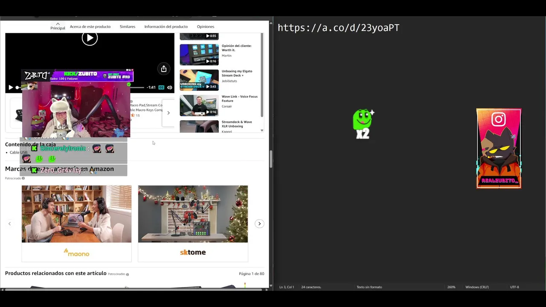Click Cable USB list item
The height and width of the screenshot is (307, 546).
coord(18,152)
